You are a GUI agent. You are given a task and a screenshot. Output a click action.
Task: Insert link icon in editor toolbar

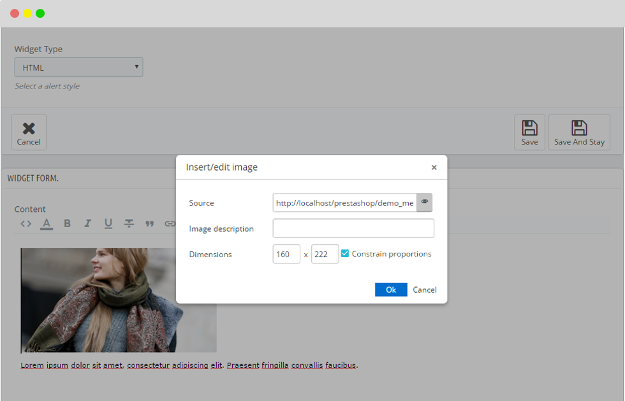[170, 224]
